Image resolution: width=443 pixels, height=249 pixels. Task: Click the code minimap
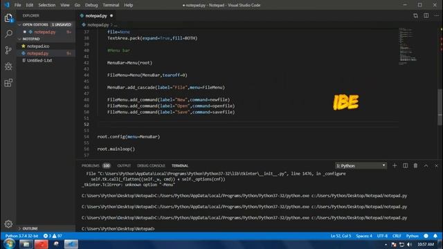point(407,46)
